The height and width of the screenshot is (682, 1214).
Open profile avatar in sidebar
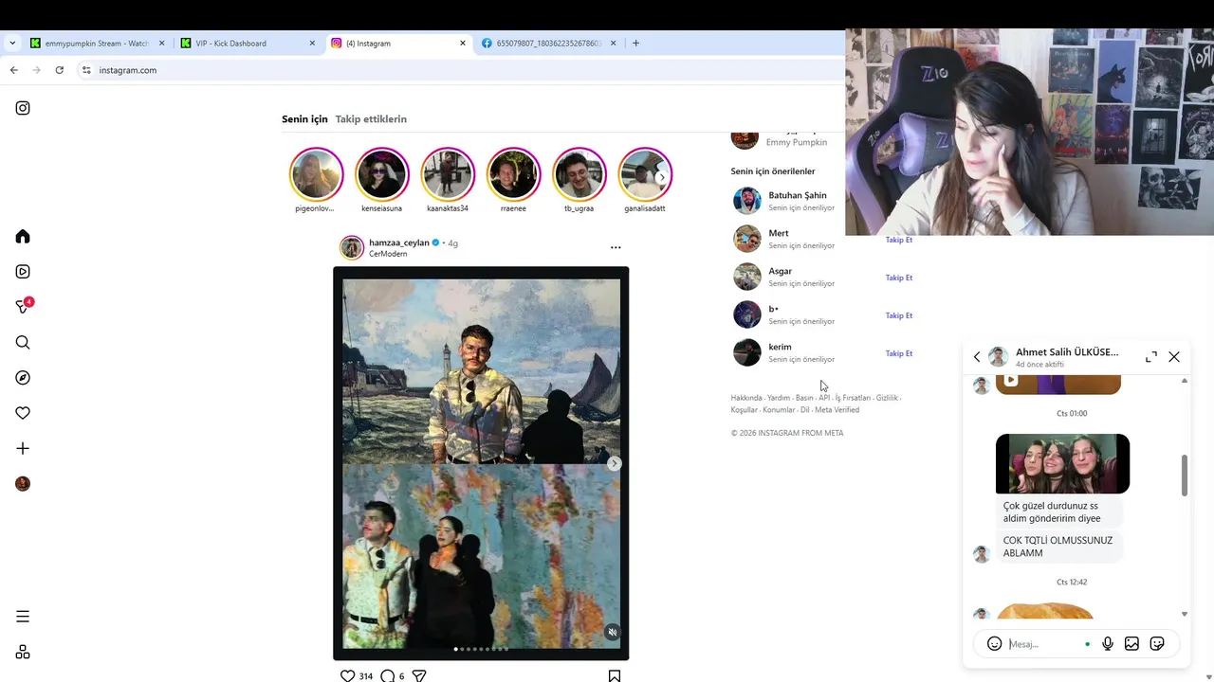tap(23, 484)
